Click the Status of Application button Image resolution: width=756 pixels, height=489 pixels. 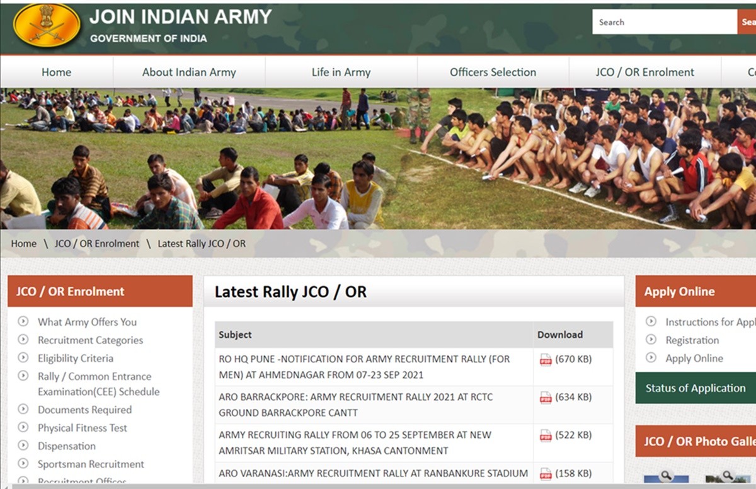(x=695, y=388)
